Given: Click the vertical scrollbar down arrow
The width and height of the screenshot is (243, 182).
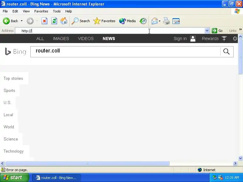Looking at the screenshot, I should 240,158.
